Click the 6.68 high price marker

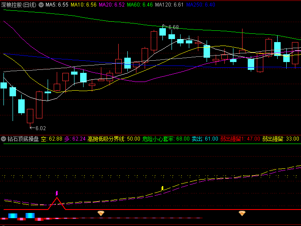click(174, 27)
